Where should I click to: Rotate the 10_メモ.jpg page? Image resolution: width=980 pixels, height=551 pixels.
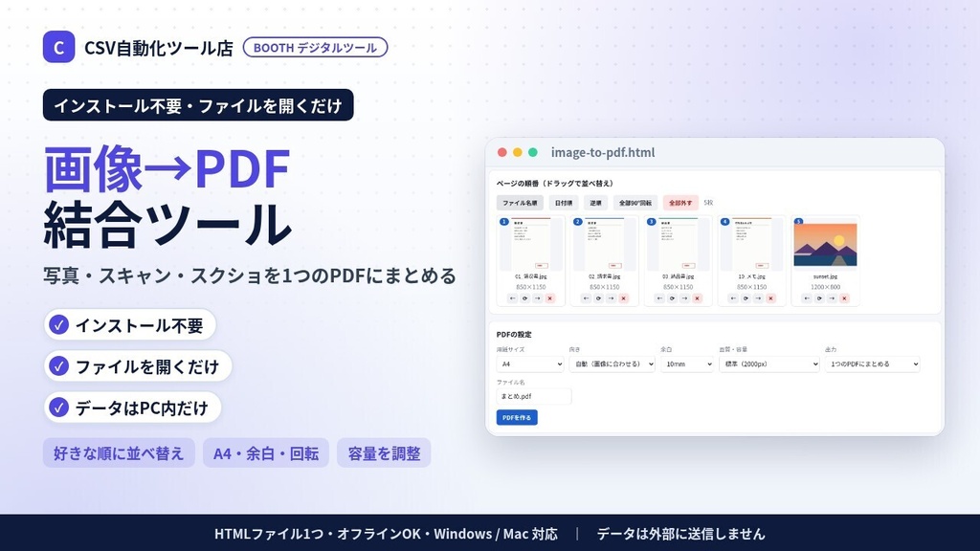[x=746, y=298]
